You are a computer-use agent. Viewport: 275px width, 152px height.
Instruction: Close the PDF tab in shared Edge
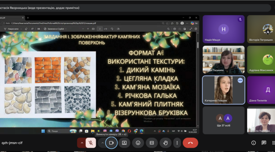pos(23,18)
